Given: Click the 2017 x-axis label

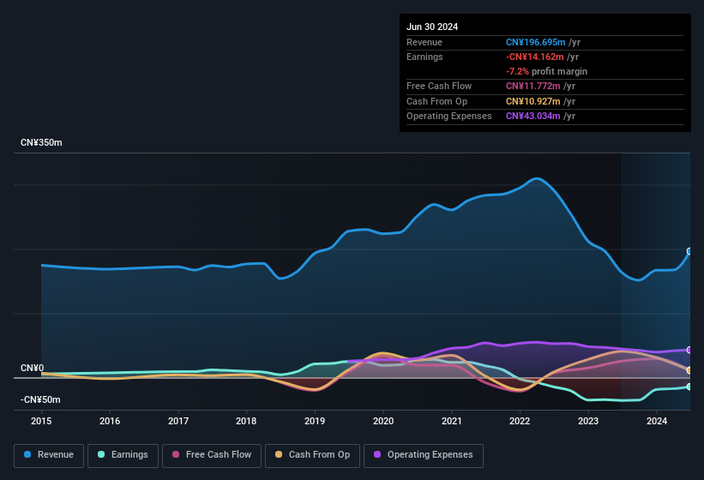Looking at the screenshot, I should coord(178,421).
